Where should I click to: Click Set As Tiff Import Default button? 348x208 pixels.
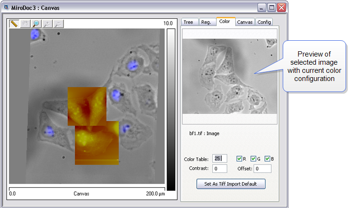tap(231, 184)
